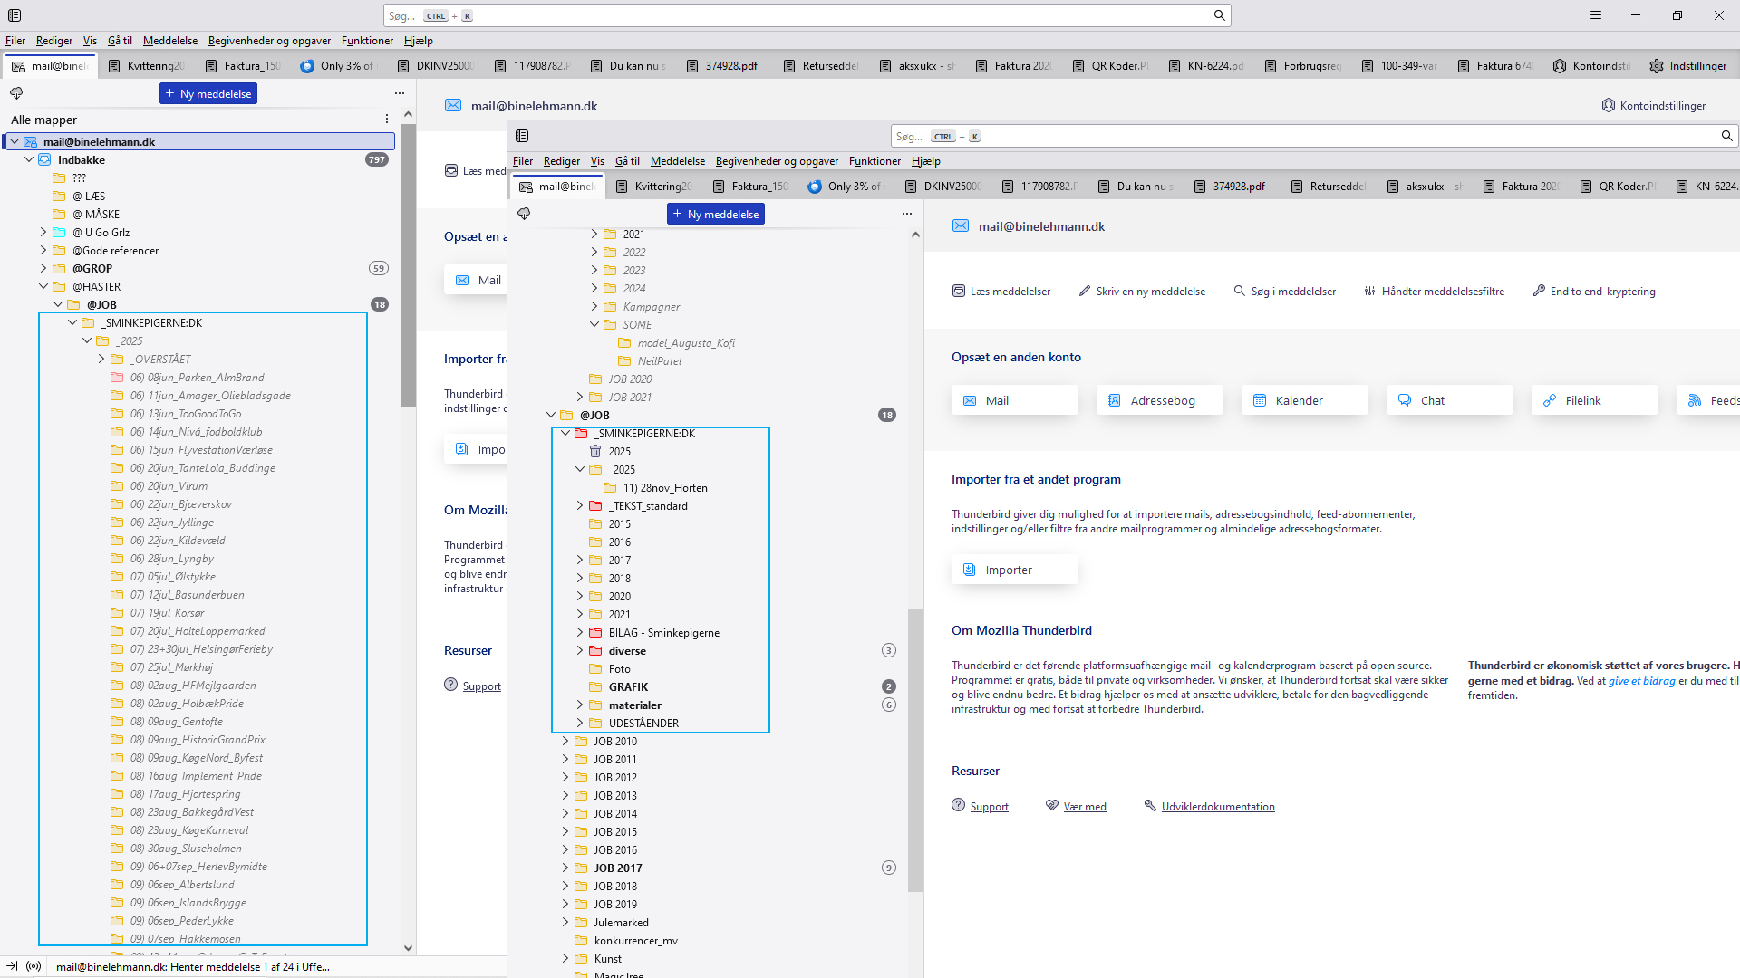
Task: Expand UDESTÅENDE folder
Action: coord(580,723)
